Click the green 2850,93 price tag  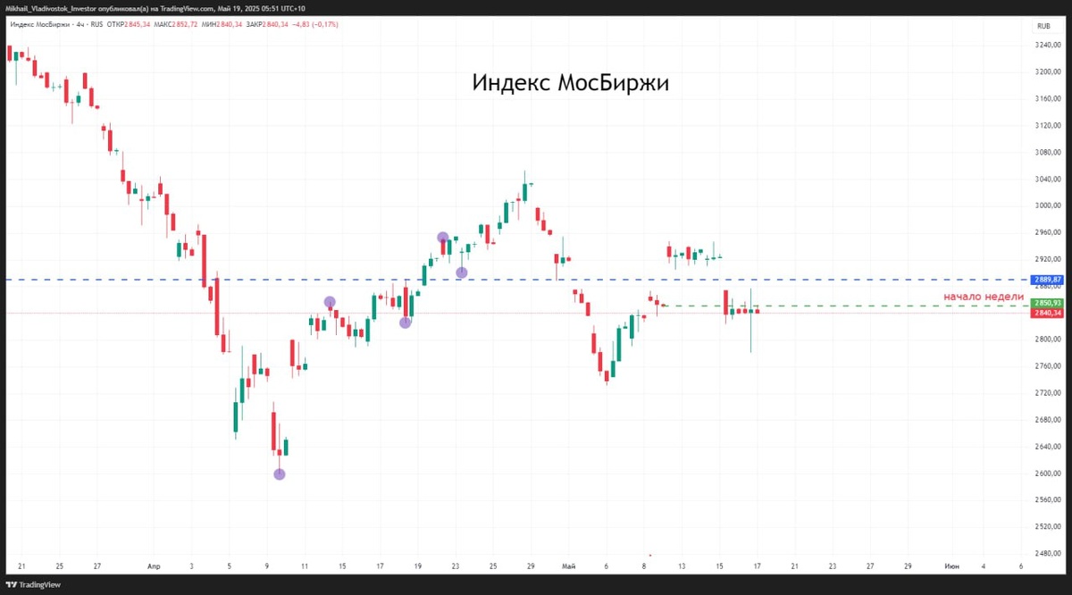pyautogui.click(x=1046, y=303)
